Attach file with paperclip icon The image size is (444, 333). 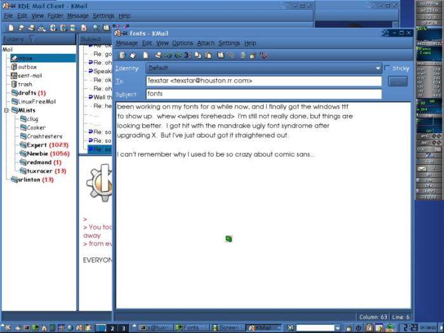pyautogui.click(x=231, y=55)
